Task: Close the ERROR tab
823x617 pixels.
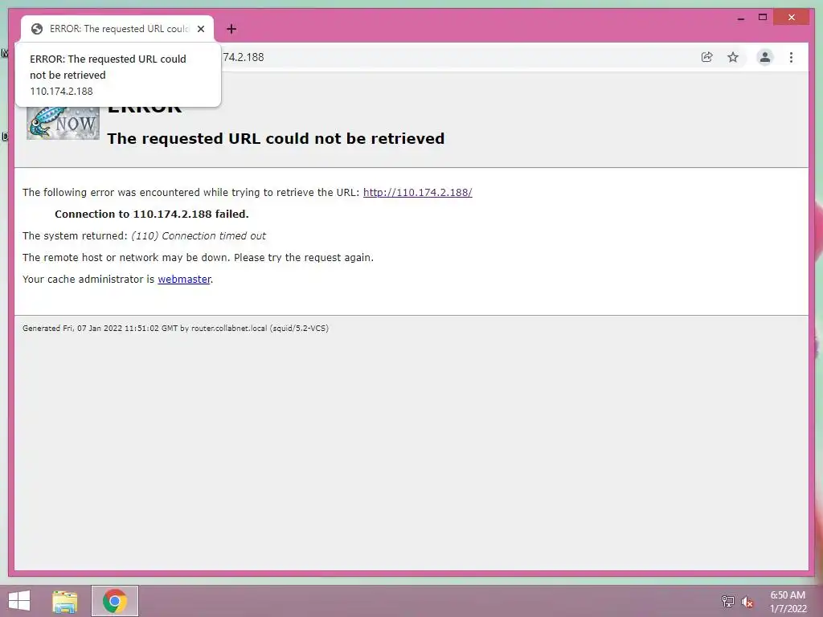Action: point(201,29)
